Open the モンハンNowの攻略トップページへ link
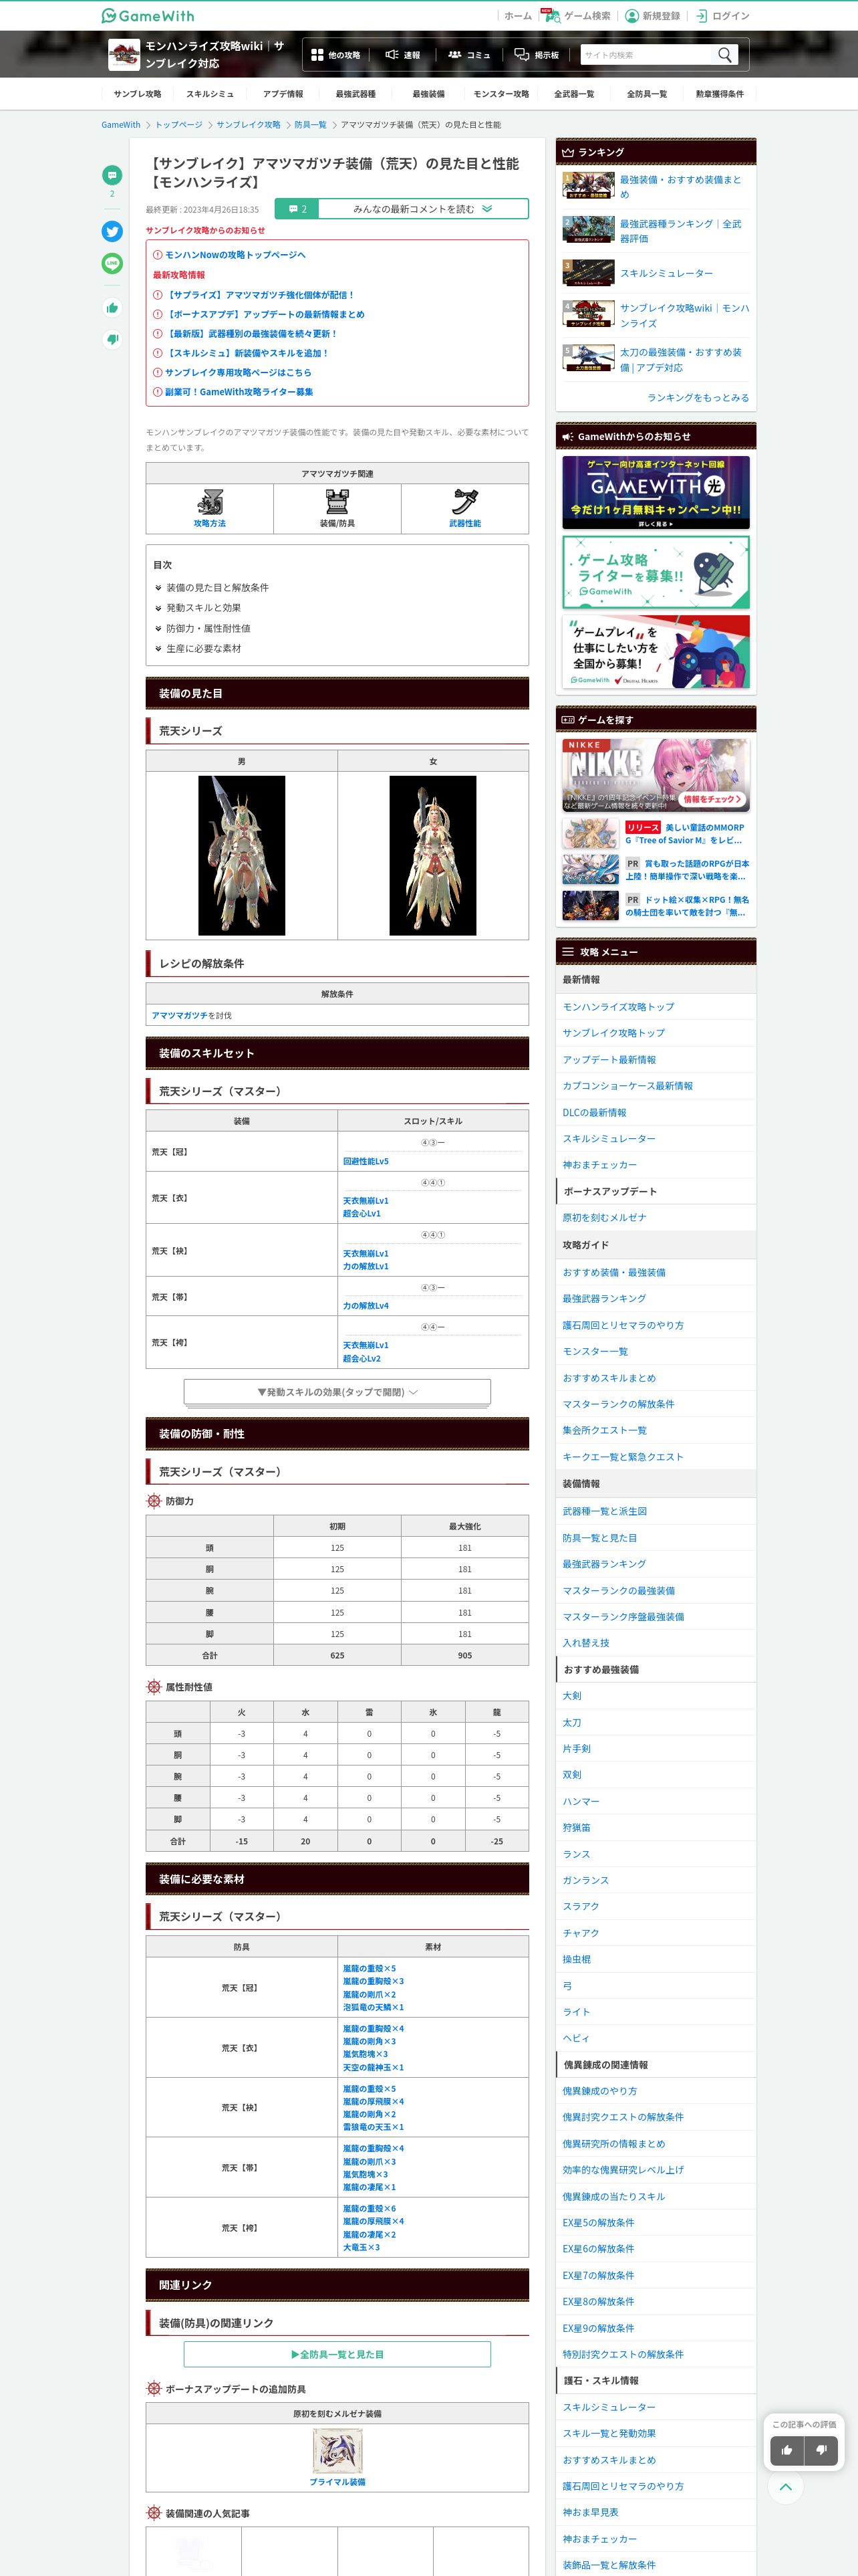 (235, 255)
